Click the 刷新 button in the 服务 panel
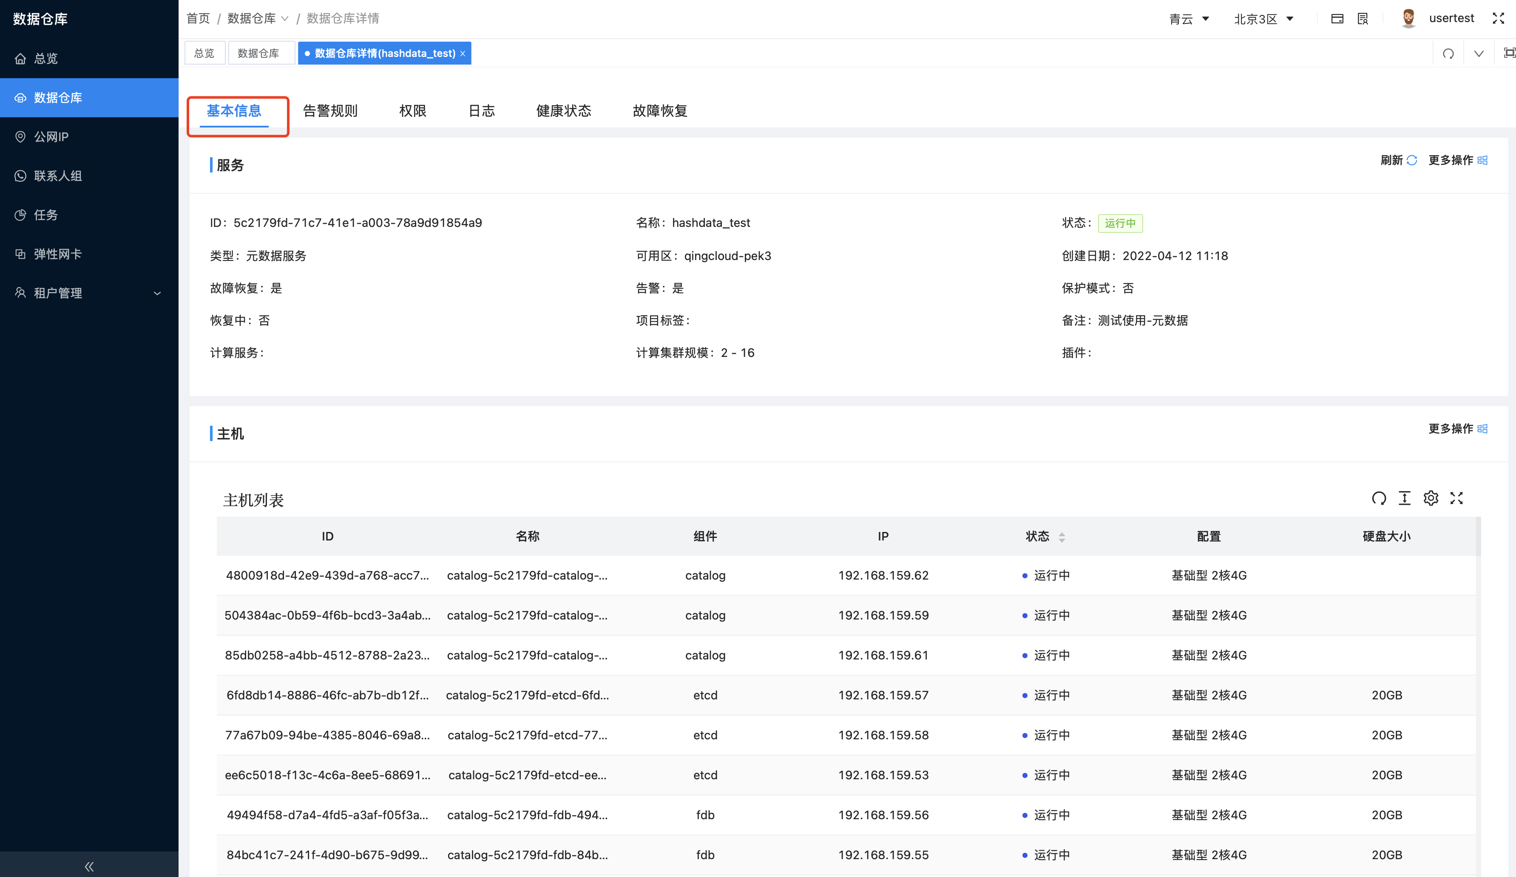This screenshot has height=877, width=1516. tap(1398, 160)
